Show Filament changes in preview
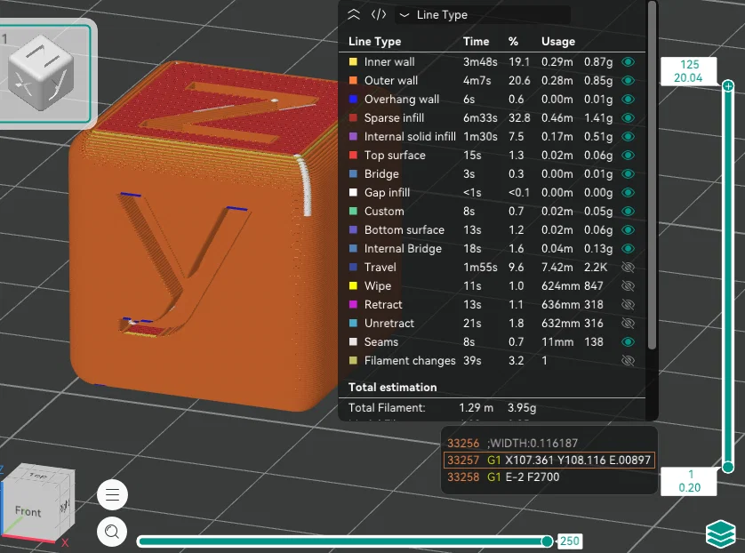 629,361
